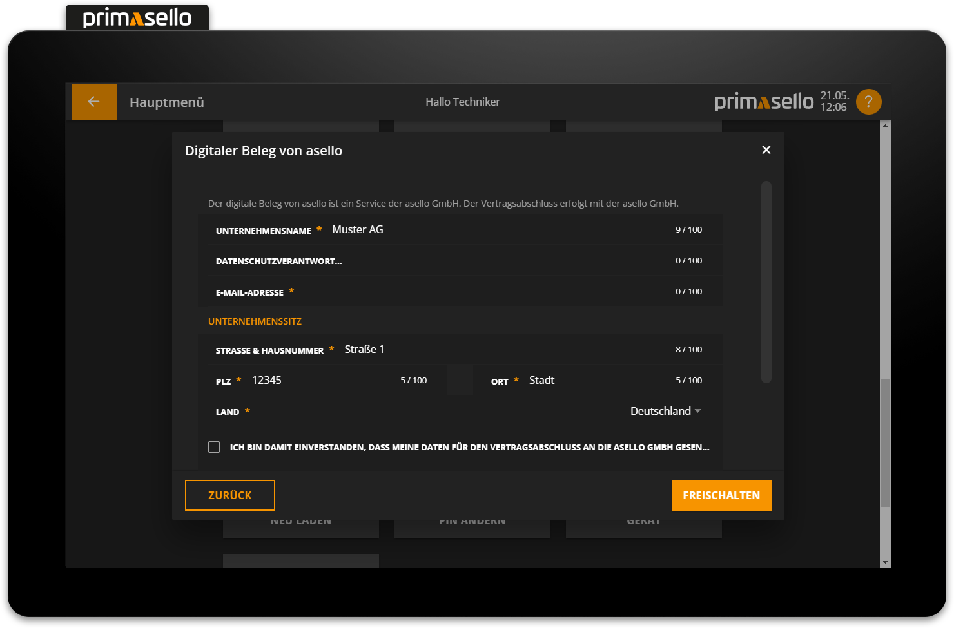This screenshot has width=954, height=628.
Task: Edit the Straße & Hausnummer field
Action: pyautogui.click(x=503, y=350)
